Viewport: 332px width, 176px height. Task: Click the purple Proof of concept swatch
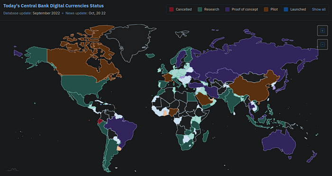click(227, 9)
